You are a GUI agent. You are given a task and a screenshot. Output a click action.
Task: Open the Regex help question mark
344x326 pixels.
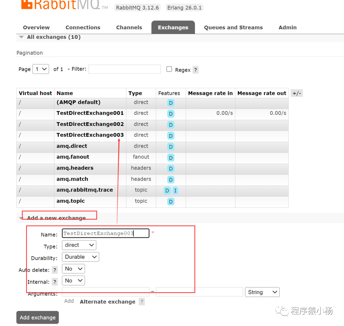(195, 69)
